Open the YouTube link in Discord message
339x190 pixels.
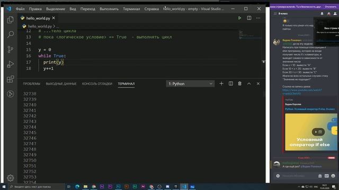pyautogui.click(x=302, y=92)
